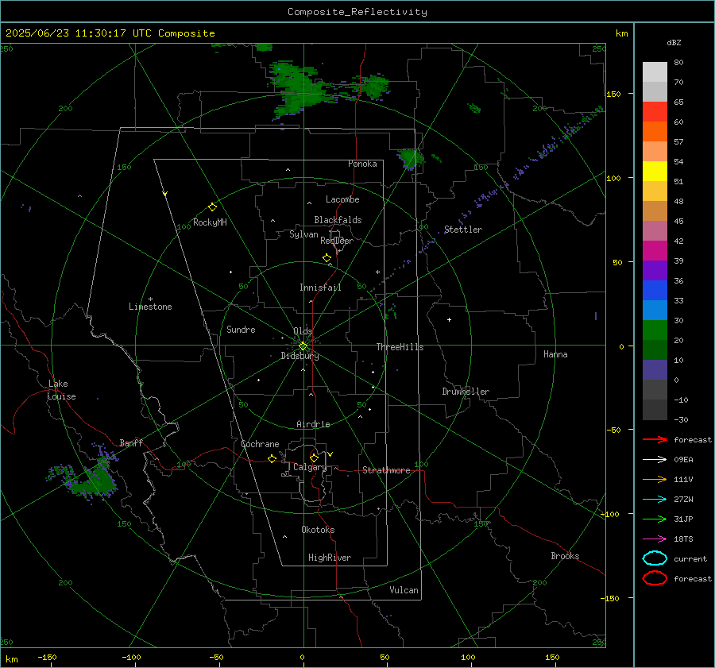The height and width of the screenshot is (668, 715).
Task: Click asterisk marker above Limestone label
Action: point(150,299)
